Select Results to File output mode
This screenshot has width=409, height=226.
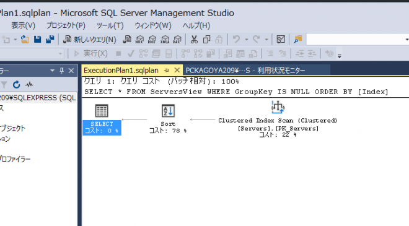(253, 54)
